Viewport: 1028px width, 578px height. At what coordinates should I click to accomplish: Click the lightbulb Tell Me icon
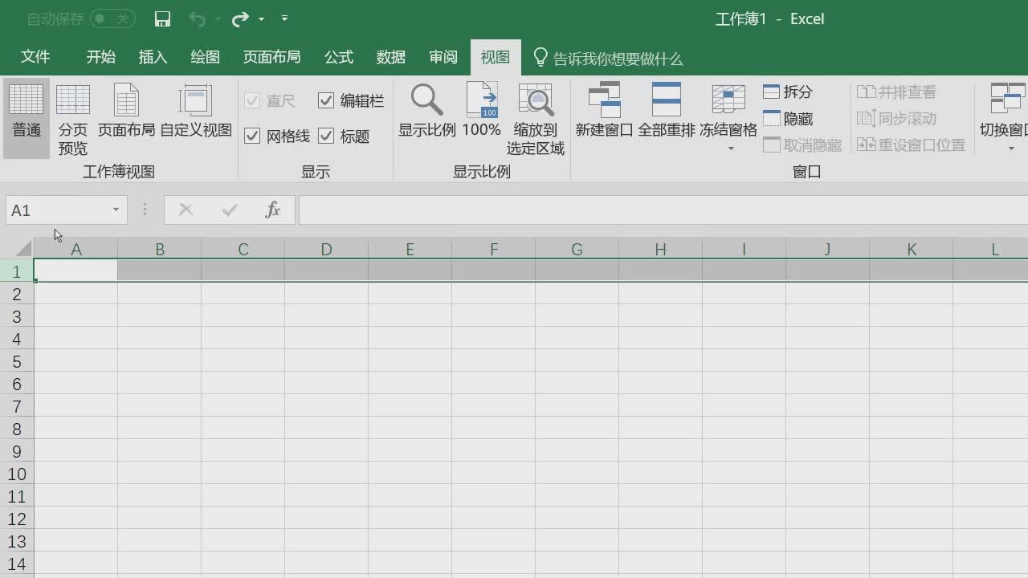point(541,57)
